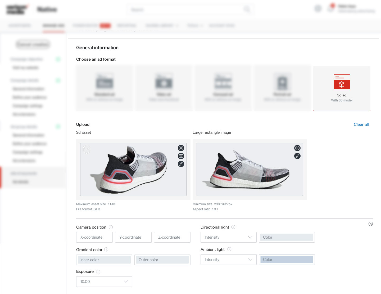Open the Exposure dropdown showing 10.00
This screenshot has width=381, height=294.
pyautogui.click(x=104, y=282)
